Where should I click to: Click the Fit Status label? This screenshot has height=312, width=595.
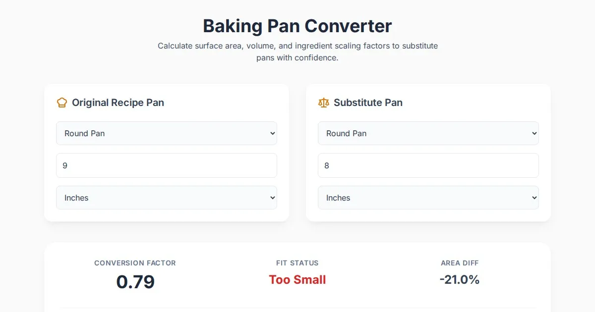pyautogui.click(x=297, y=263)
